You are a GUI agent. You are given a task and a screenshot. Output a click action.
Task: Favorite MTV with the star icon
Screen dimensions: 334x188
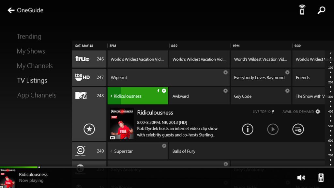pos(89,129)
